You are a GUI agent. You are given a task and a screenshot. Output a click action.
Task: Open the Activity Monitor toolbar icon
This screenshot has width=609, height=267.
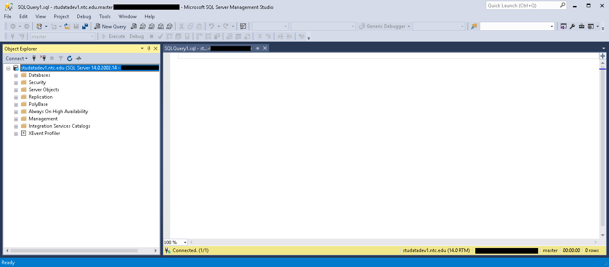tap(243, 26)
